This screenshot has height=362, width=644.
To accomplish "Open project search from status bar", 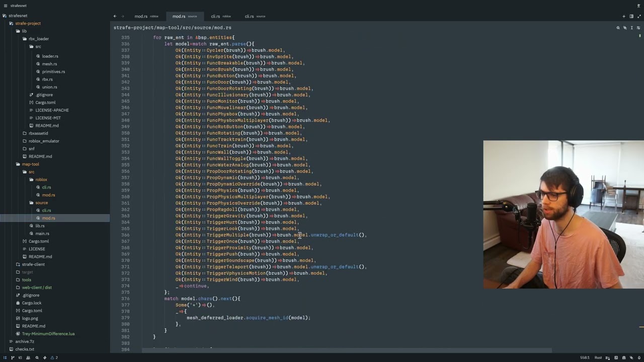I will [x=37, y=357].
